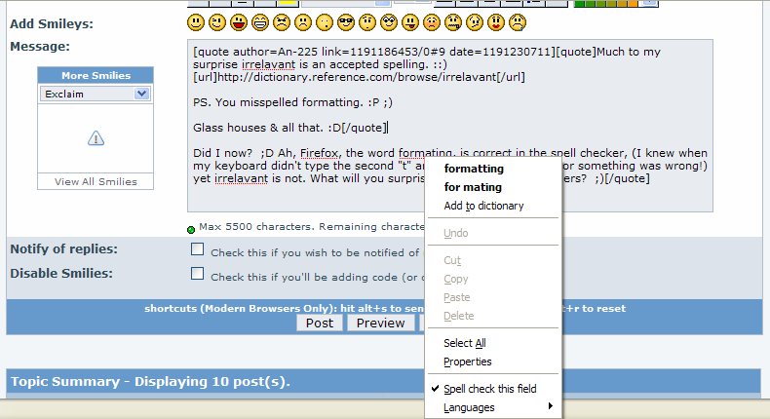770x419 pixels.
Task: Check the Disable Smilies box
Action: (x=198, y=274)
